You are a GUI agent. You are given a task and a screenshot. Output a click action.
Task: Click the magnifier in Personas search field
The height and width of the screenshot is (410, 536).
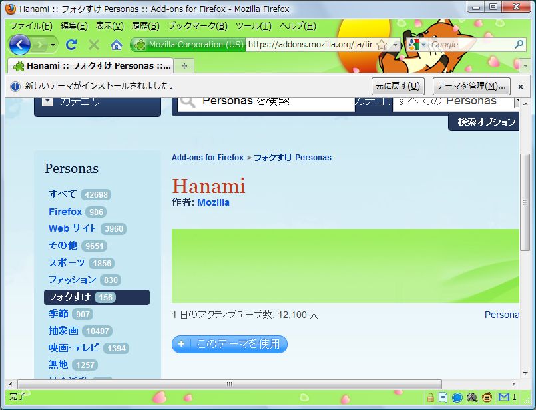[x=188, y=102]
